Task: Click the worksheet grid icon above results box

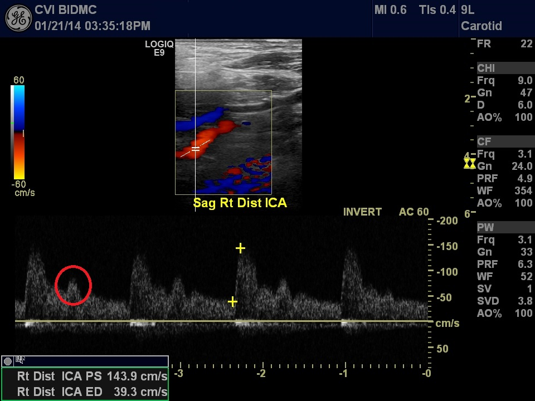Action: 20,360
